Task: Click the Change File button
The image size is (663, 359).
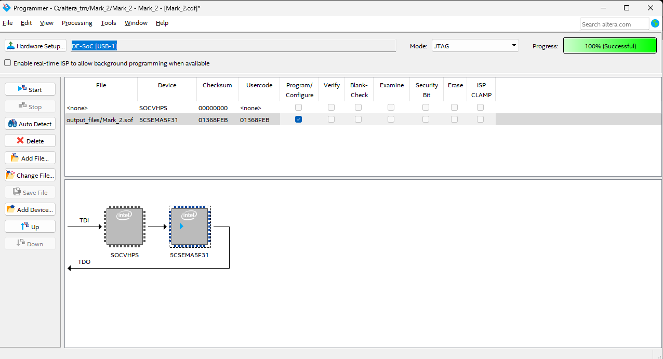Action: pos(30,175)
